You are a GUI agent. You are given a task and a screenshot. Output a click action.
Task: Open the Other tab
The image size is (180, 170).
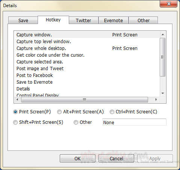tap(144, 20)
